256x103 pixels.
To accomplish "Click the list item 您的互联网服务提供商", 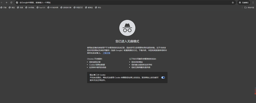I will pyautogui.click(x=141, y=67).
